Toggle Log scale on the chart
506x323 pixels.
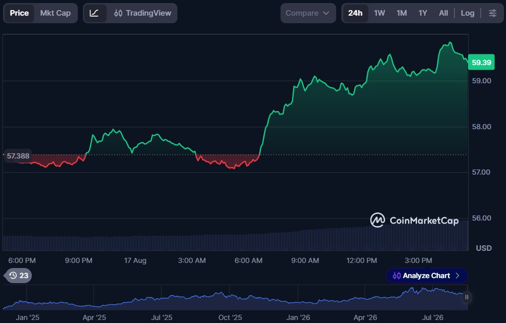point(468,13)
